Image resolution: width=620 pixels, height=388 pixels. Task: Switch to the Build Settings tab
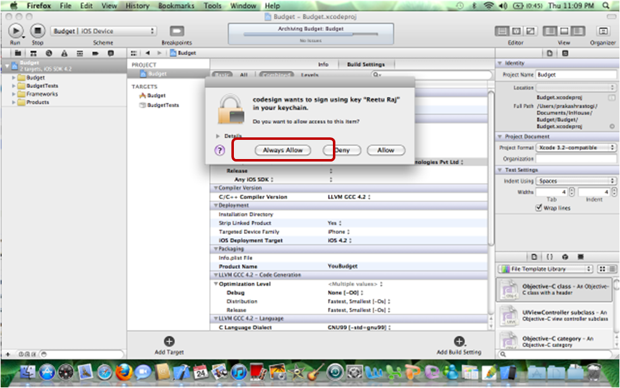pos(366,64)
